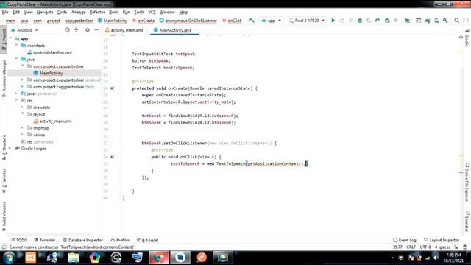Toggle the Structure sidebar panel
The width and height of the screenshot is (471, 265).
(4, 147)
